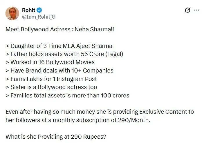Open the three-dot more options menu

click(196, 10)
